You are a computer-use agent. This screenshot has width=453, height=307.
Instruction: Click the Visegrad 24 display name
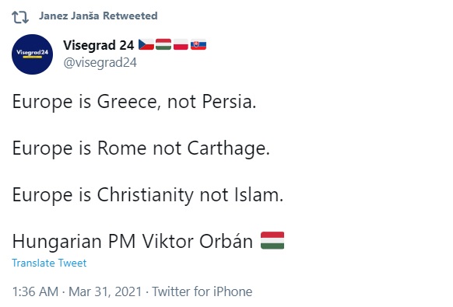pyautogui.click(x=99, y=45)
